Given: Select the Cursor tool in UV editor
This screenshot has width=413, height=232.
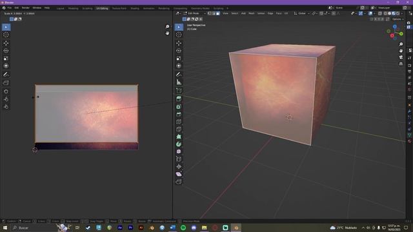Looking at the screenshot, I should click(6, 35).
